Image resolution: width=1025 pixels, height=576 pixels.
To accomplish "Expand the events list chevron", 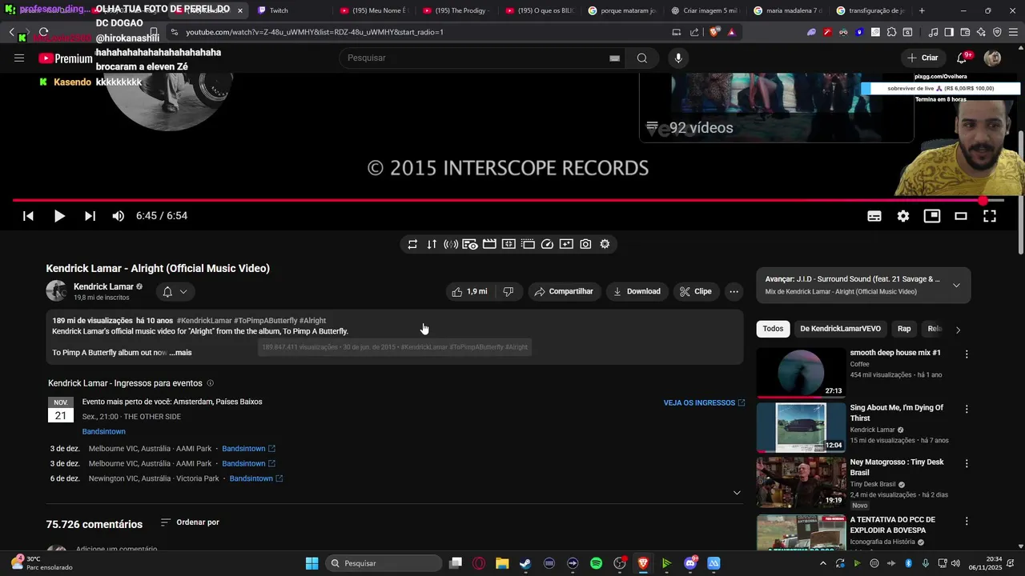I will tap(737, 493).
